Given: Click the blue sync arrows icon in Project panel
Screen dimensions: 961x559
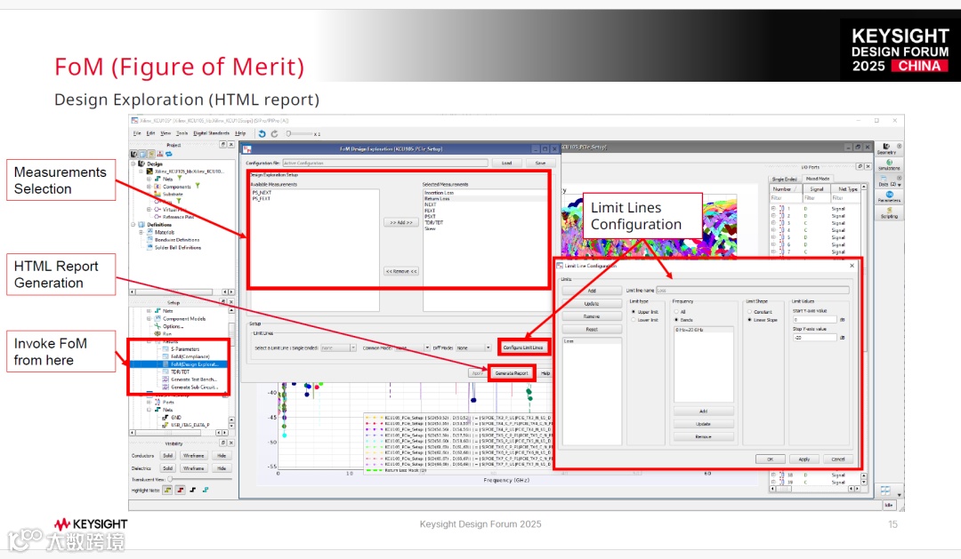Looking at the screenshot, I should coord(168,155).
